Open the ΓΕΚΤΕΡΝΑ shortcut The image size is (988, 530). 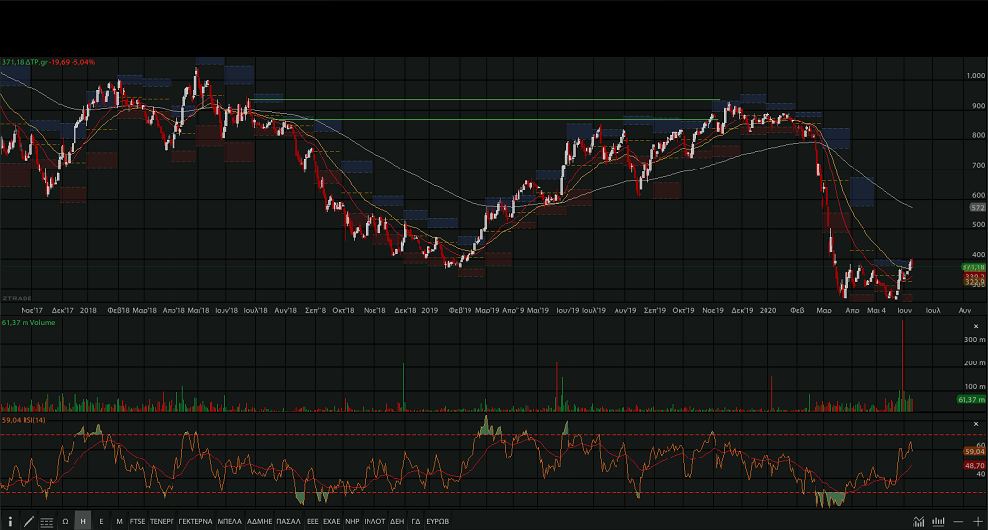tap(195, 521)
